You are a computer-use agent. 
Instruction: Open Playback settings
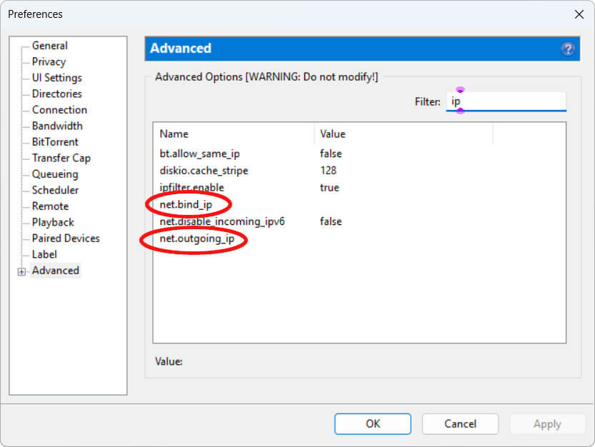pyautogui.click(x=53, y=222)
